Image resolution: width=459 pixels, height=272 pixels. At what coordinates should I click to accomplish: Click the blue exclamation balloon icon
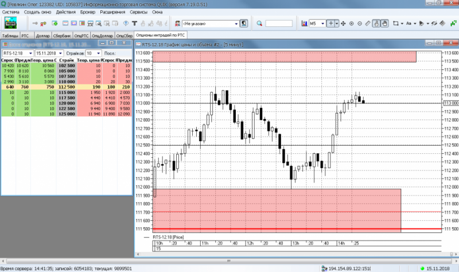(126, 24)
